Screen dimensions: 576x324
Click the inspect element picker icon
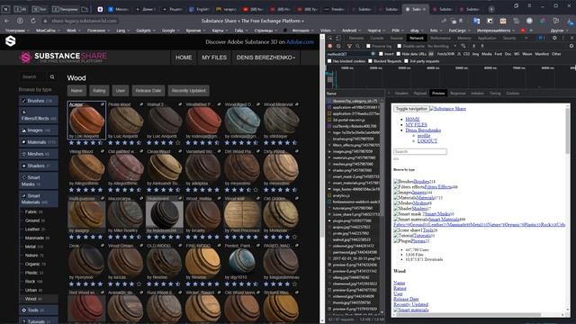click(x=330, y=38)
